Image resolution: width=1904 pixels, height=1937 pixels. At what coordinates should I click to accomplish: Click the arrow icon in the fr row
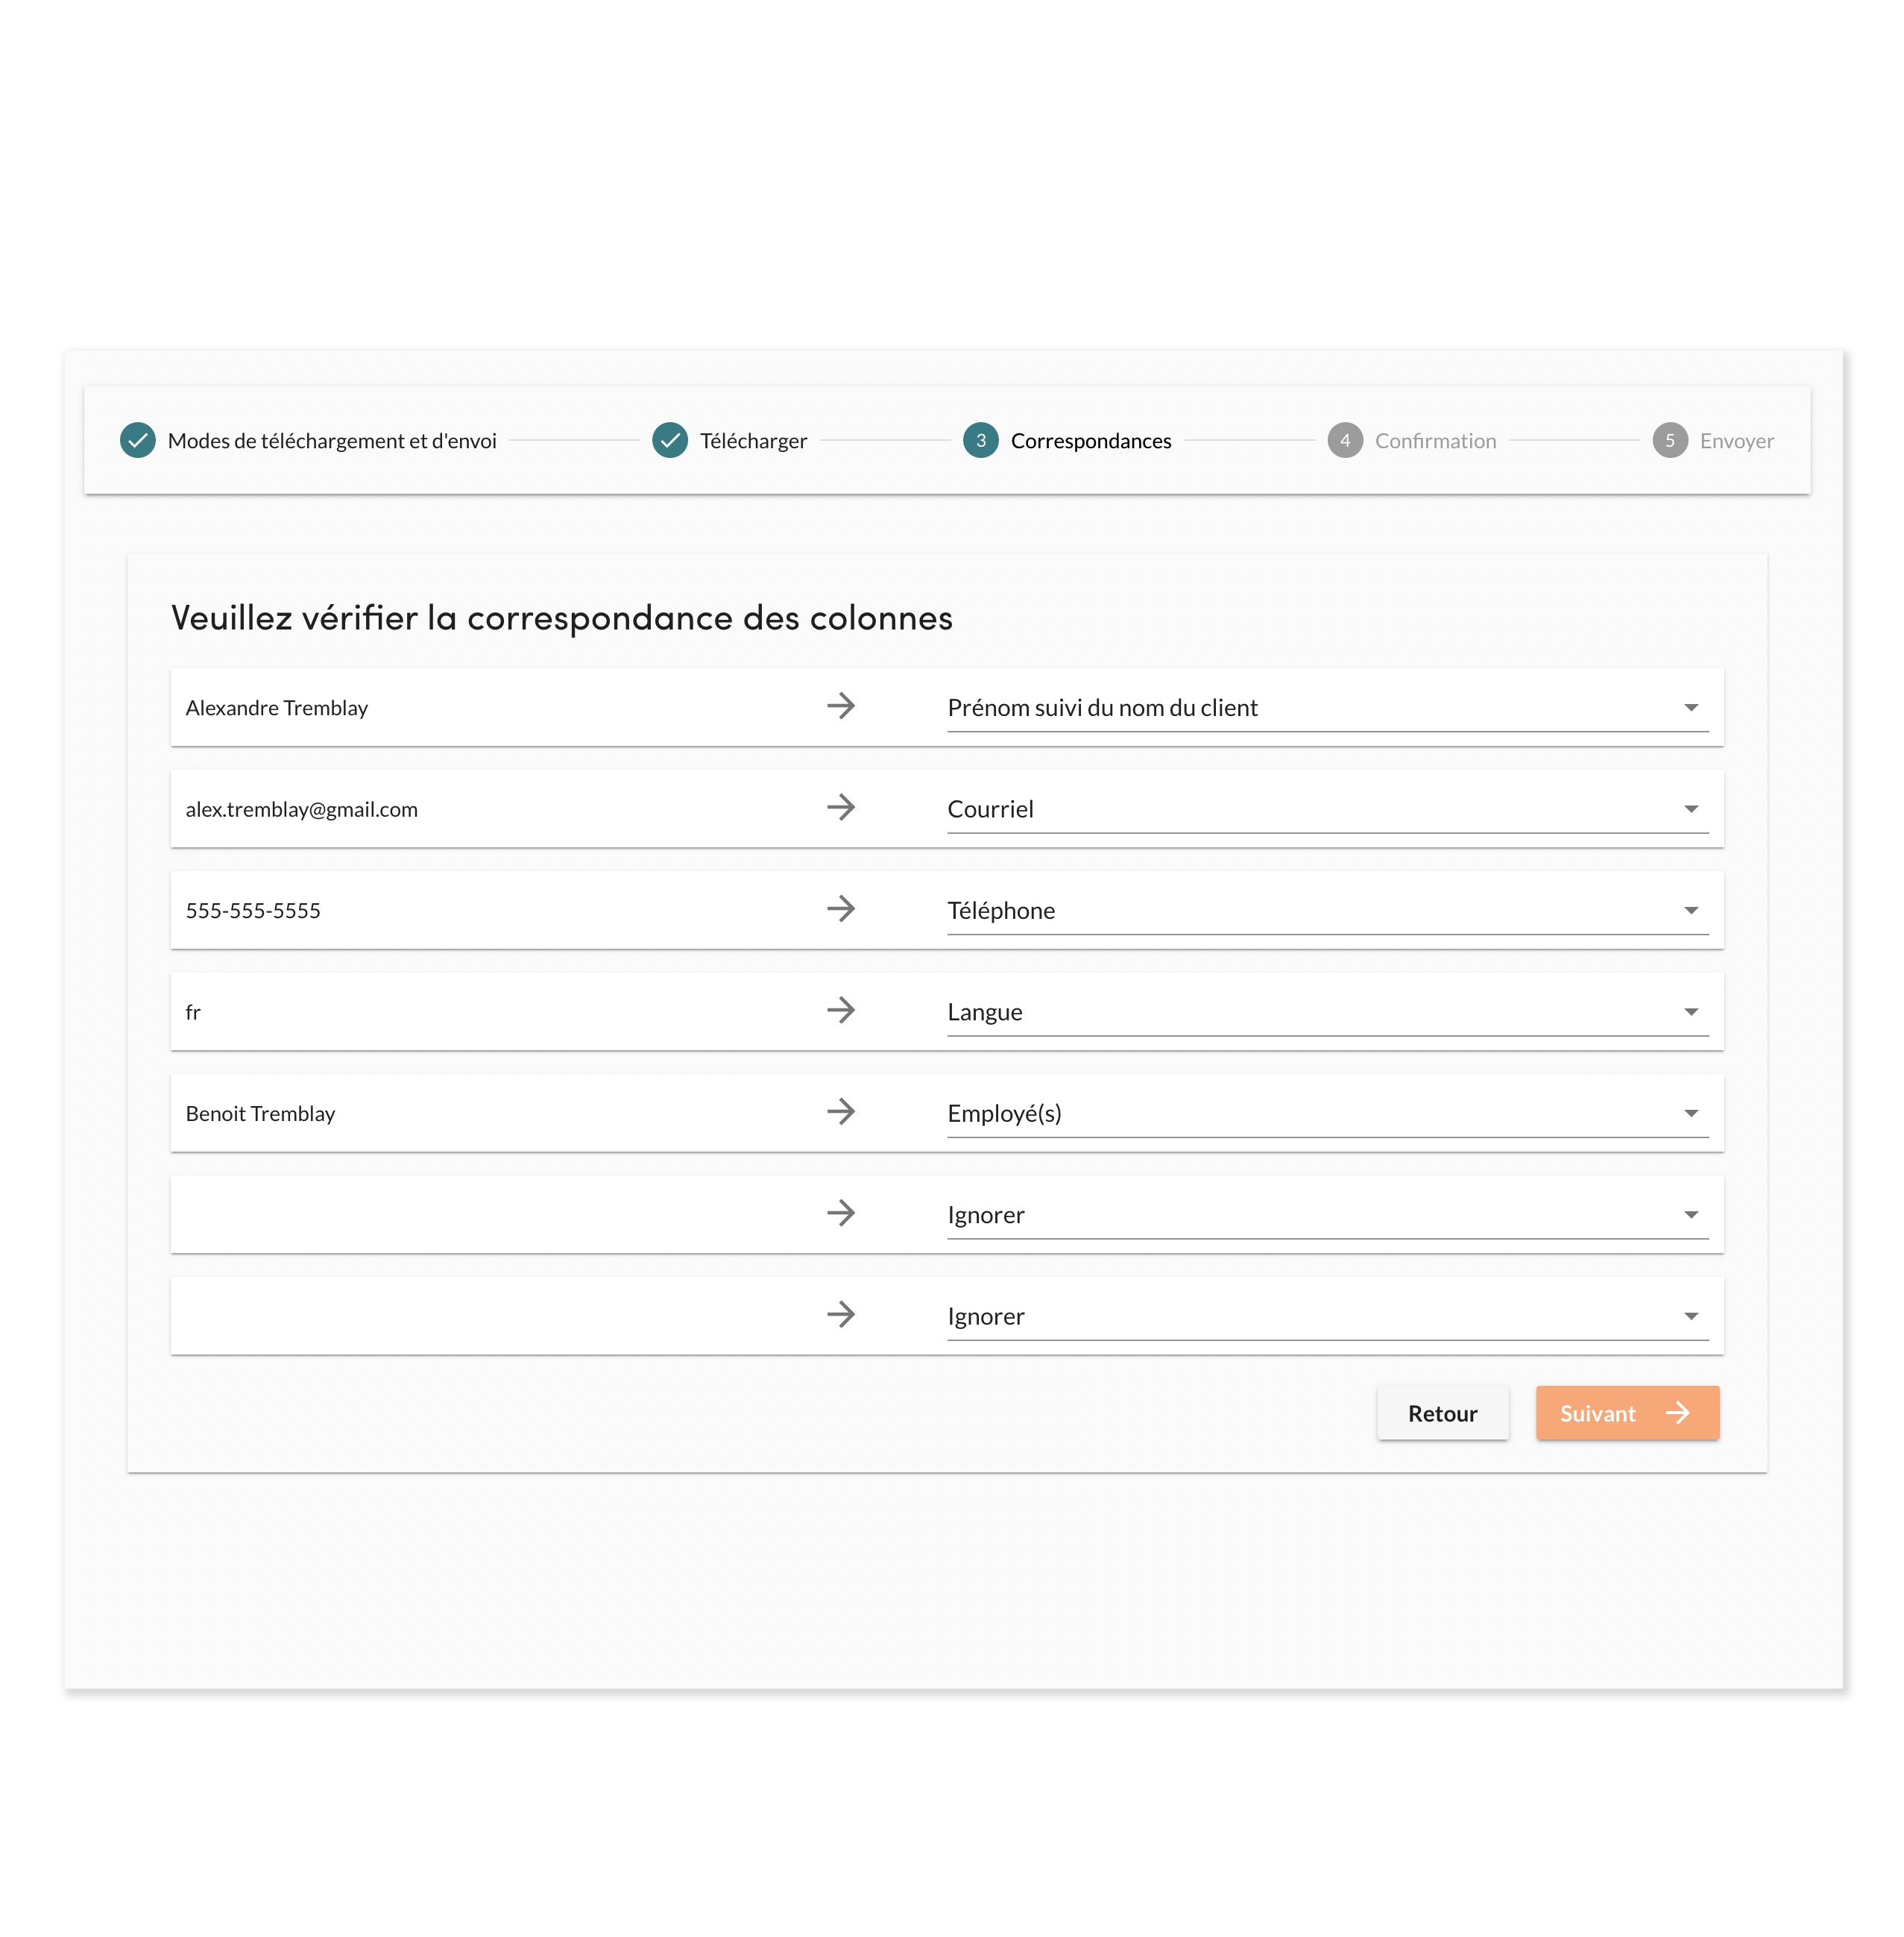pos(841,1011)
